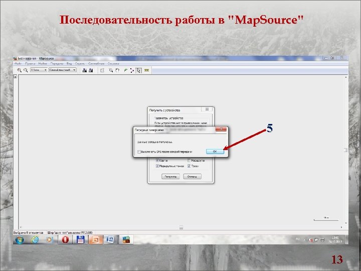The height and width of the screenshot is (271, 361).
Task: Select the green waypoint flag tool
Action: [125, 70]
